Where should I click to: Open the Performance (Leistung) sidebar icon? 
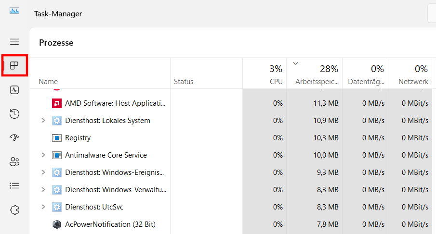click(x=14, y=90)
